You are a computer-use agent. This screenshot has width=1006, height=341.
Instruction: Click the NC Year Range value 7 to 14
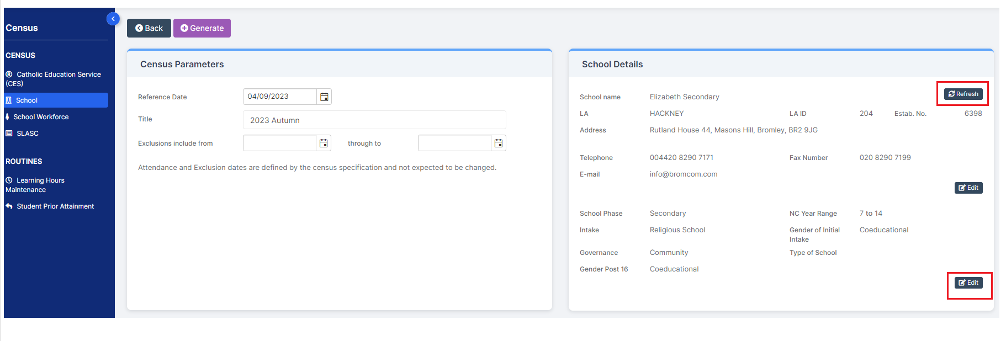point(871,213)
